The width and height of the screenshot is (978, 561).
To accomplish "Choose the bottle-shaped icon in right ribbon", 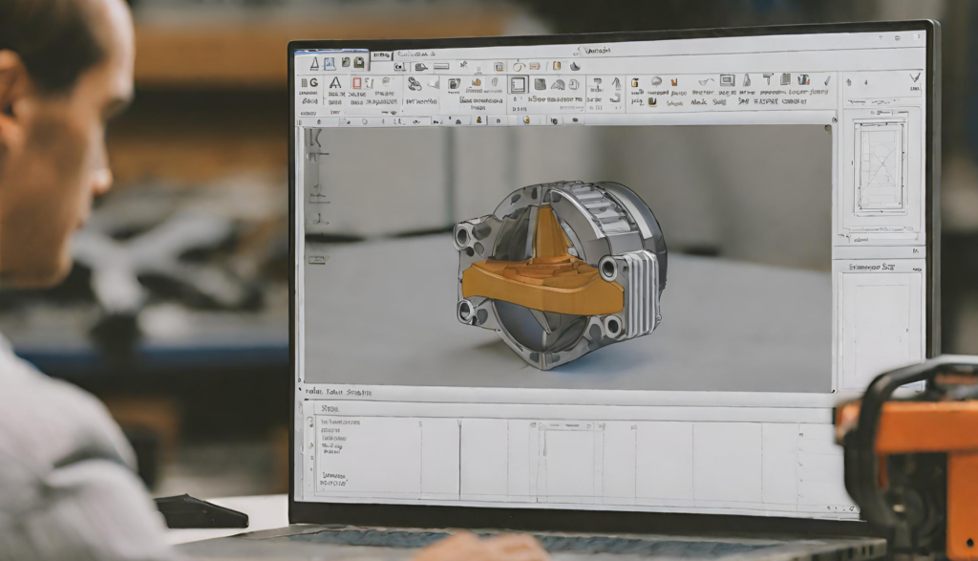I will (x=747, y=80).
